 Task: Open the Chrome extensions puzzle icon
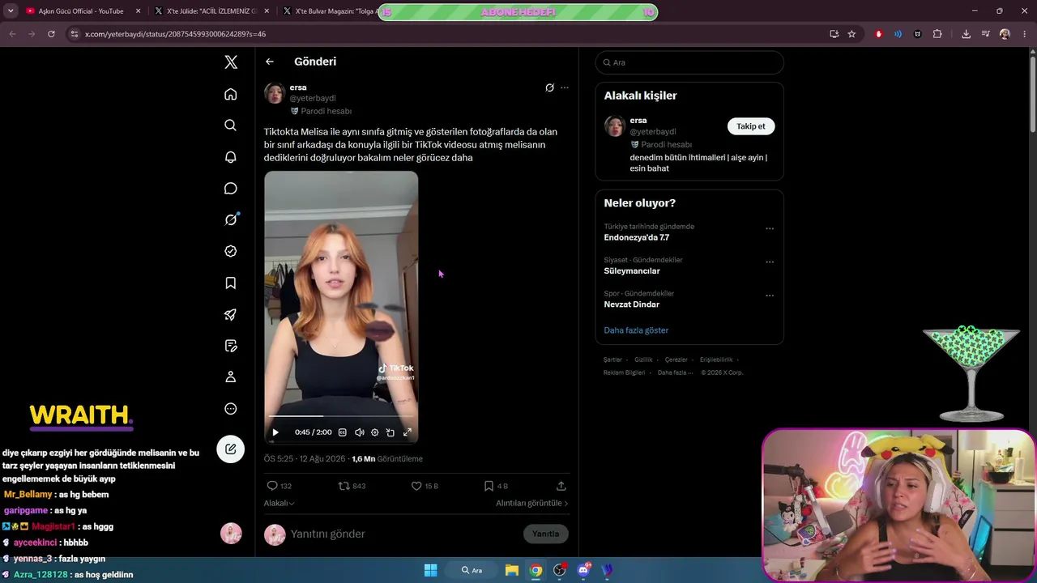coord(937,34)
